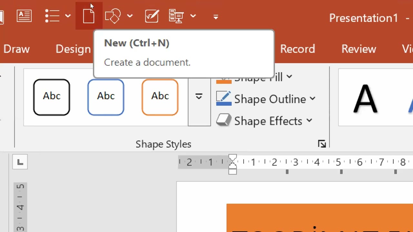Click the orange shape on the slide

tap(319, 218)
